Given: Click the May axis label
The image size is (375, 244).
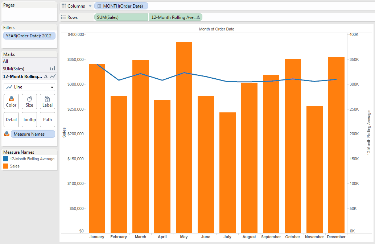Looking at the screenshot, I should 184,237.
